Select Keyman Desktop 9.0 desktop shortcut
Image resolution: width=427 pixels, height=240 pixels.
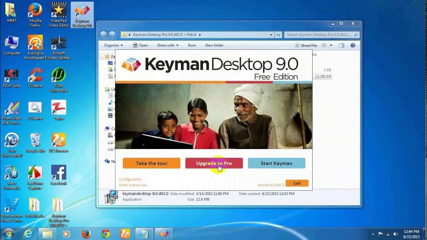click(82, 15)
